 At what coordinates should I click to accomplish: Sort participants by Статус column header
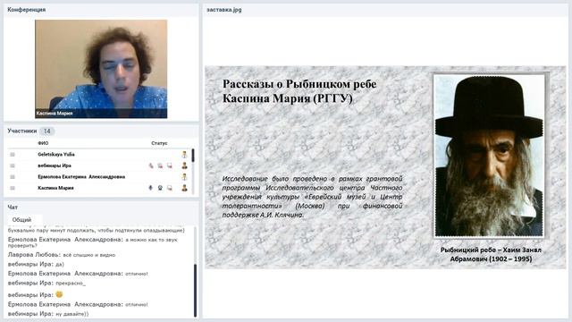tap(159, 143)
